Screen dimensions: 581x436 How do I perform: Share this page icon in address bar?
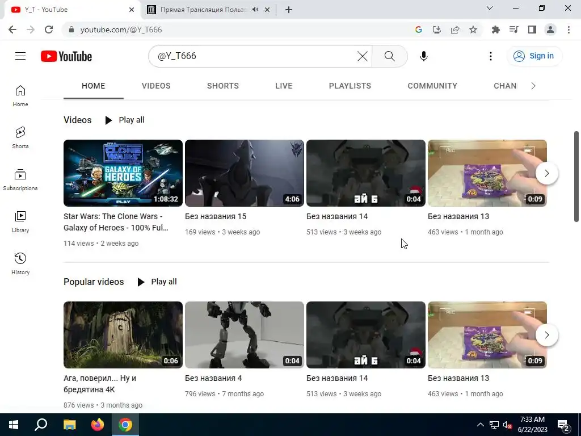455,30
